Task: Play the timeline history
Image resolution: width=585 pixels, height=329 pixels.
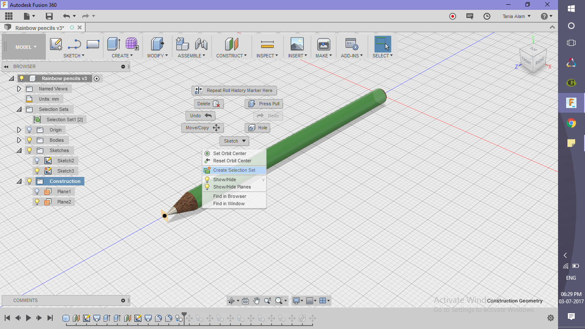Action: [x=28, y=318]
